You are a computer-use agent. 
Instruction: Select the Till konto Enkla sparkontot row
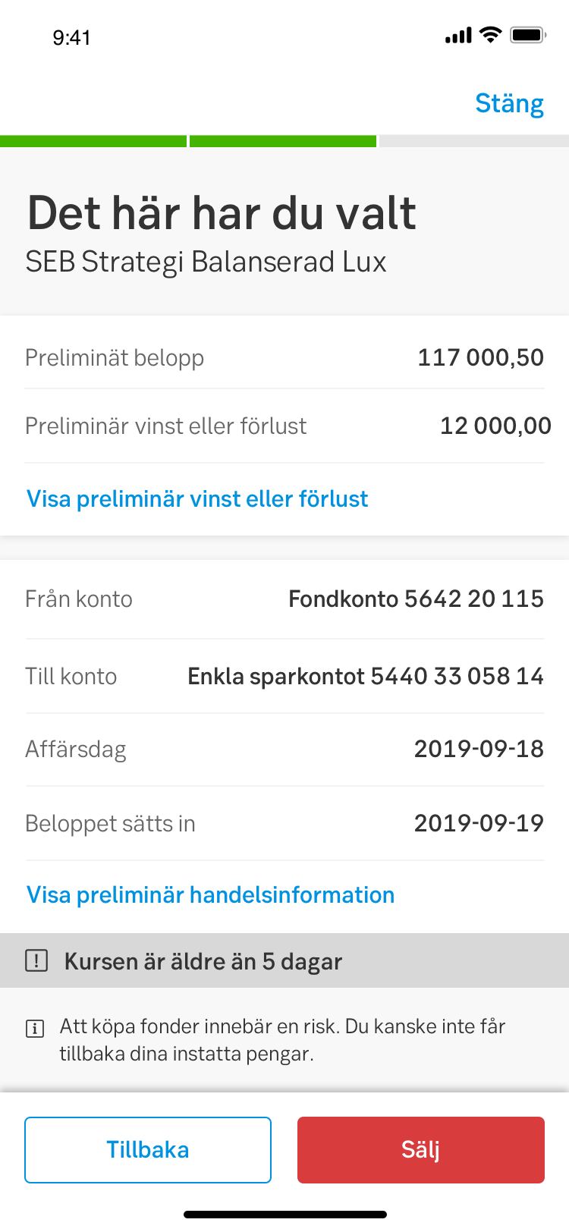click(x=284, y=676)
